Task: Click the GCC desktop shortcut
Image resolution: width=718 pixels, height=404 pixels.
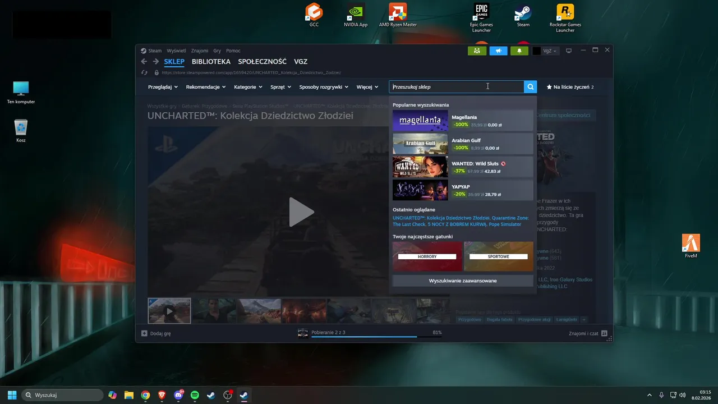Action: tap(314, 15)
